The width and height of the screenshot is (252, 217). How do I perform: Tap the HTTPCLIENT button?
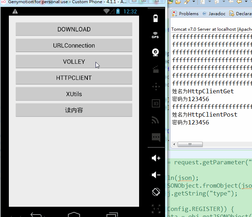click(74, 78)
